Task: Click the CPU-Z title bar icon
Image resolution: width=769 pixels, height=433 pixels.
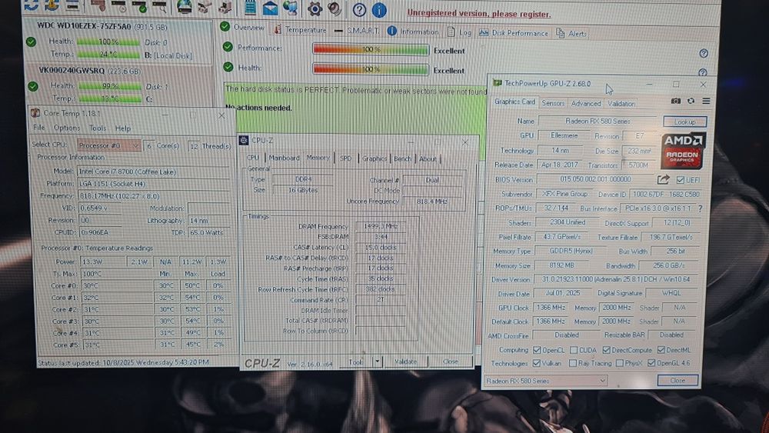Action: [x=244, y=140]
